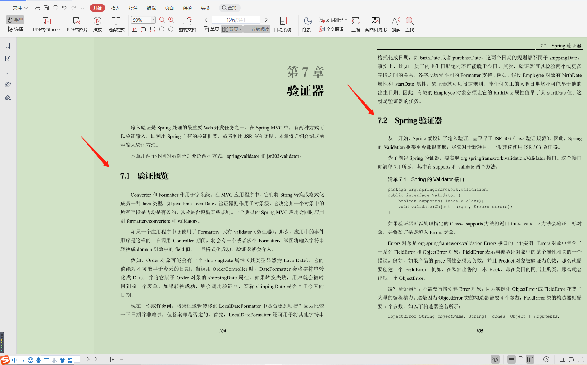Click the Undo arrow icon

[x=64, y=8]
